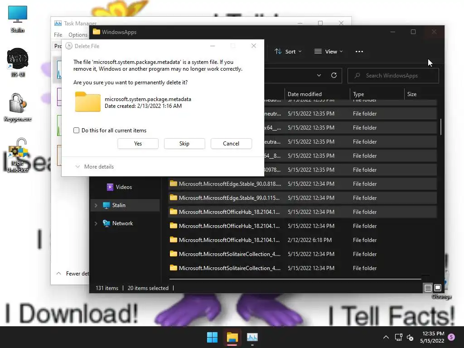The width and height of the screenshot is (464, 348).
Task: Check Do this for all current items
Action: point(76,130)
